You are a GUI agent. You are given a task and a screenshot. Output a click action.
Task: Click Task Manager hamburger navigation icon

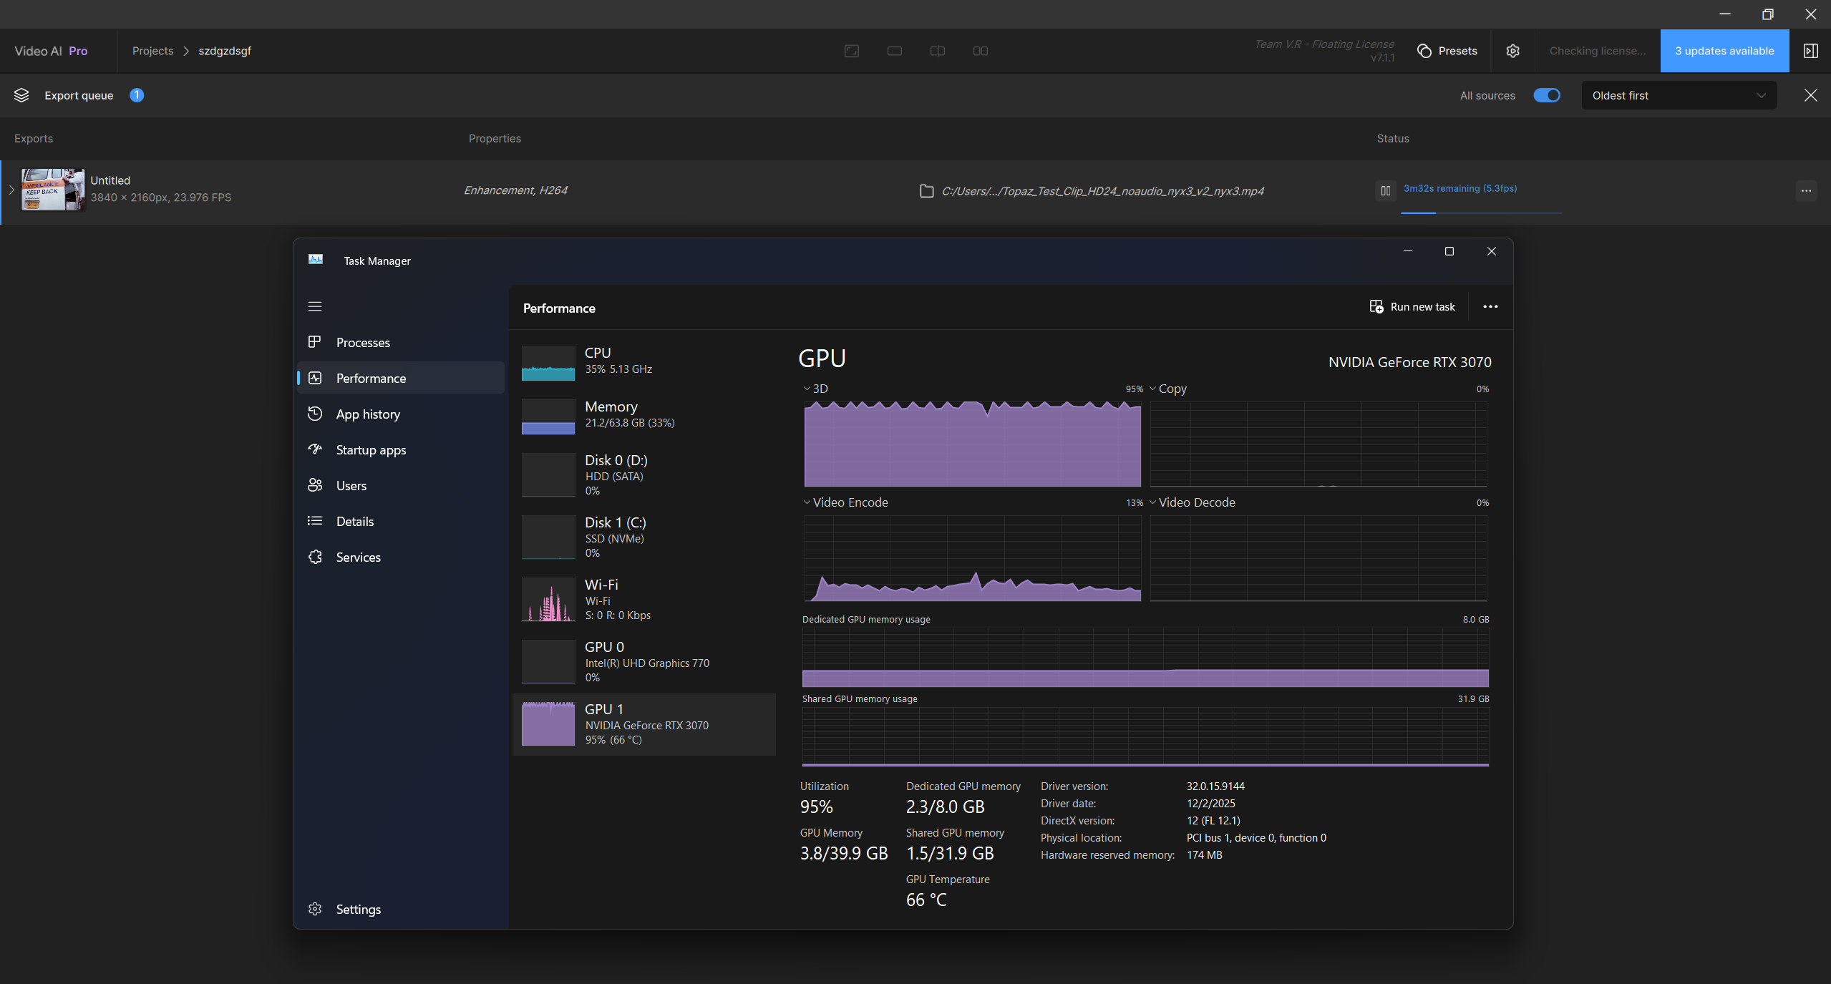coord(315,306)
